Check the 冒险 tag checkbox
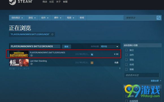The image size is (164, 102). pyautogui.click(x=126, y=60)
